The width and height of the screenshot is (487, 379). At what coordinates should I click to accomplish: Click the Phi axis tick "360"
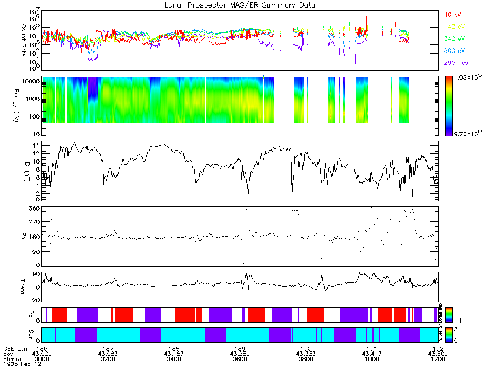click(35, 208)
